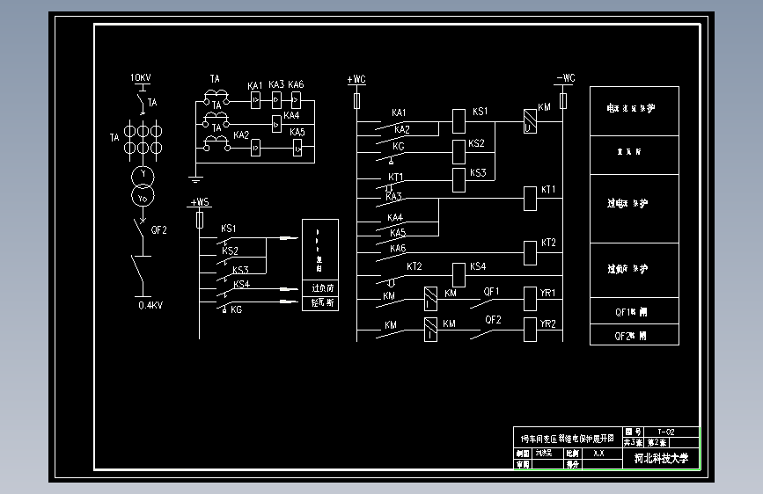Select the 重瓦斯 legend cell

(x=635, y=155)
